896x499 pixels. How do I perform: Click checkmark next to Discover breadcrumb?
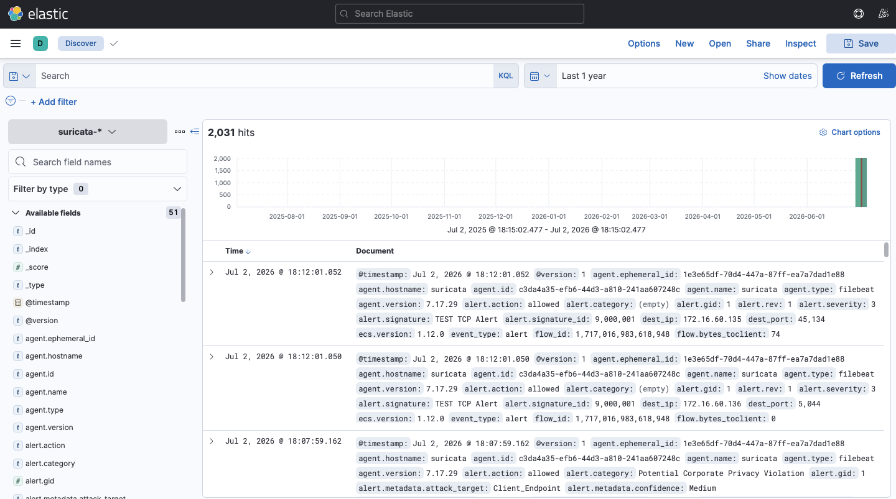point(113,43)
